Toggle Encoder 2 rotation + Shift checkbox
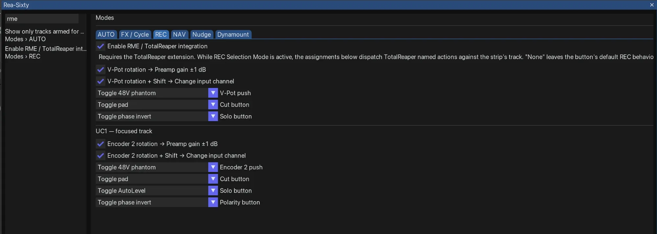The width and height of the screenshot is (657, 234). pyautogui.click(x=101, y=156)
